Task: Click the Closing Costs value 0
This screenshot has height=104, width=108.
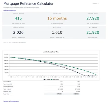Action: (x=62, y=92)
